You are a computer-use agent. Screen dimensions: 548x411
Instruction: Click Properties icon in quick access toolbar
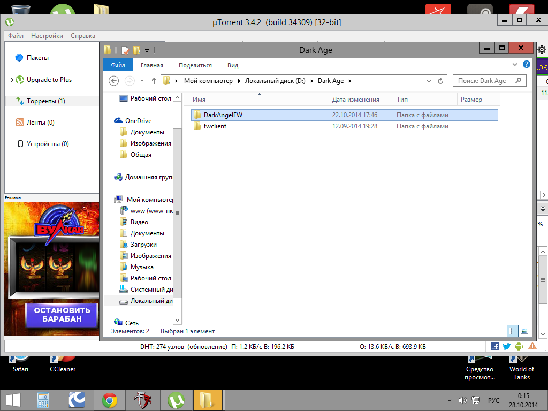click(125, 50)
